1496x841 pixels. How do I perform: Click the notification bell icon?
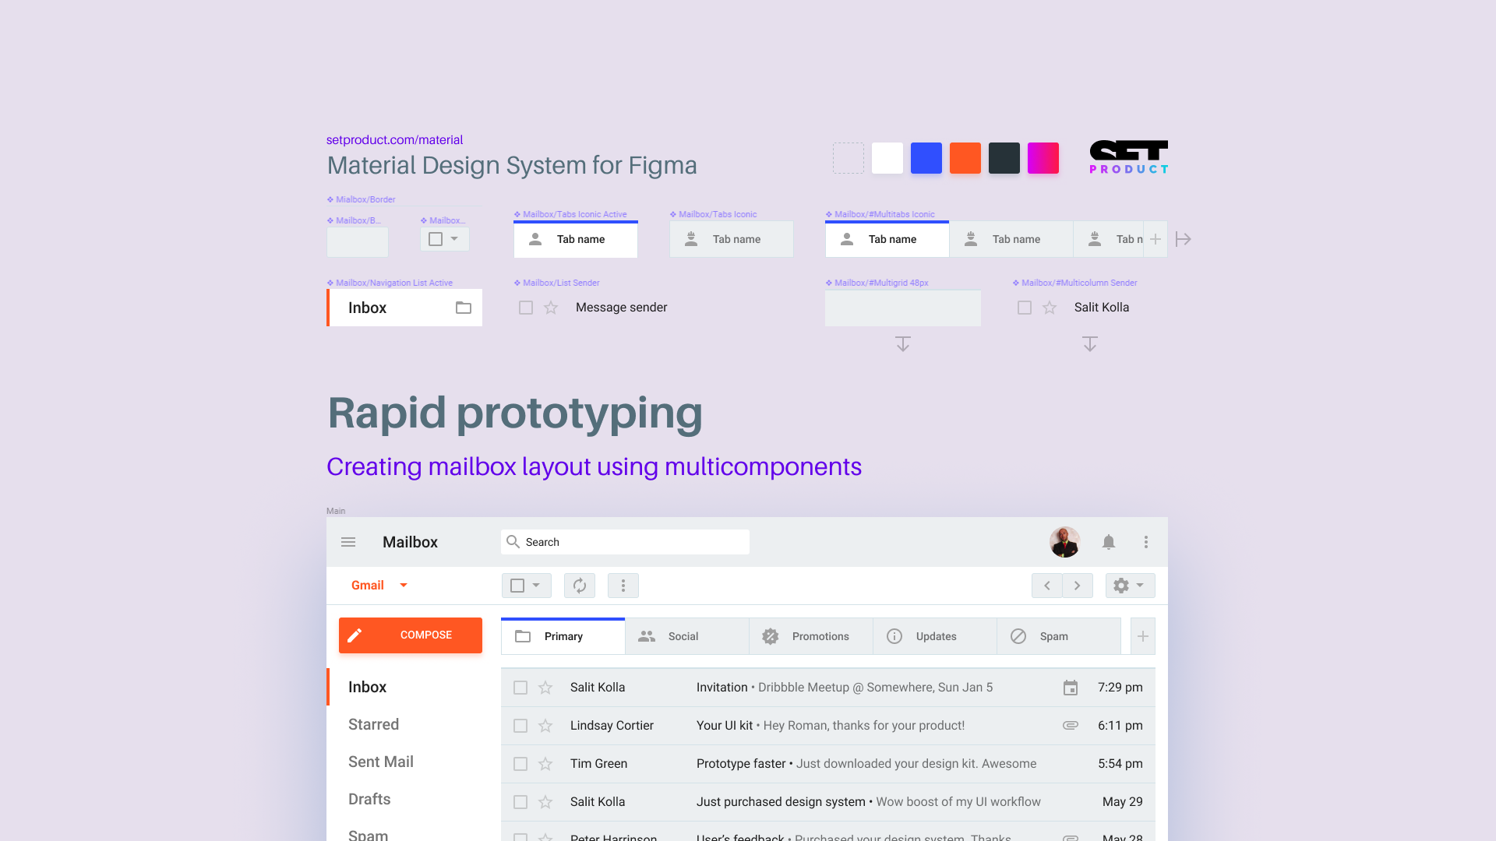(x=1109, y=541)
